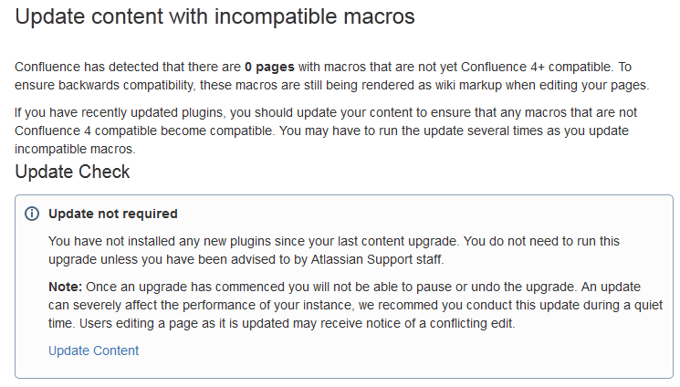The width and height of the screenshot is (680, 387).
Task: Click 'If you have recently updated plugins' text
Action: [x=118, y=112]
